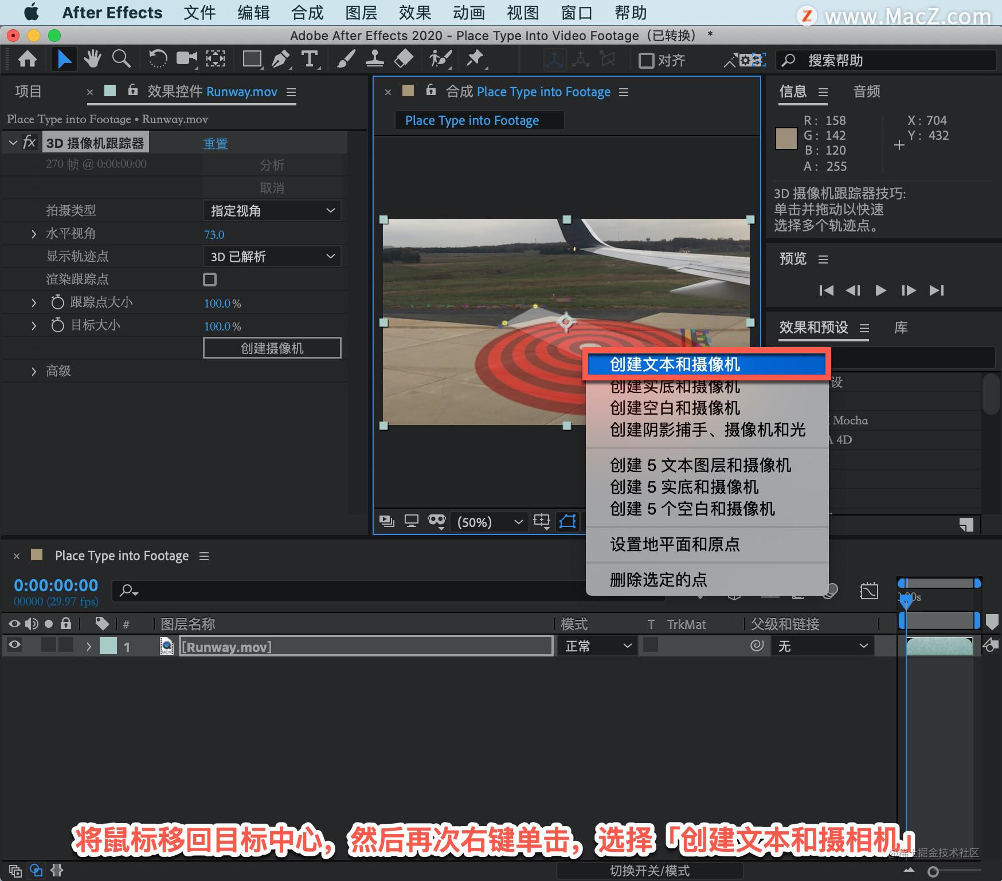Viewport: 1002px width, 881px height.
Task: Select the Unified Camera tool
Action: tap(186, 59)
